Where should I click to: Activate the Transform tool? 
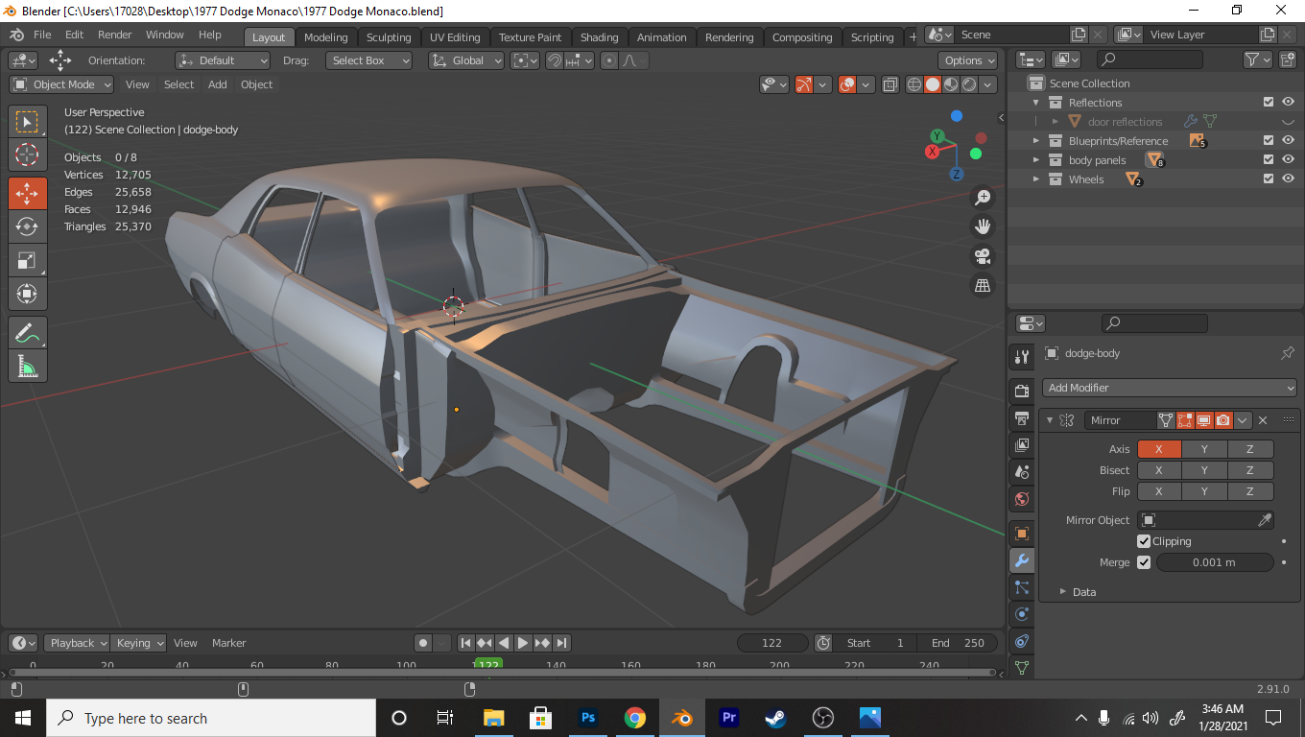point(27,294)
